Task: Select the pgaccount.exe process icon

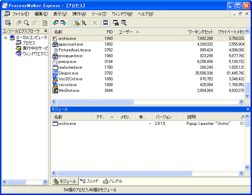Action: coord(55,44)
